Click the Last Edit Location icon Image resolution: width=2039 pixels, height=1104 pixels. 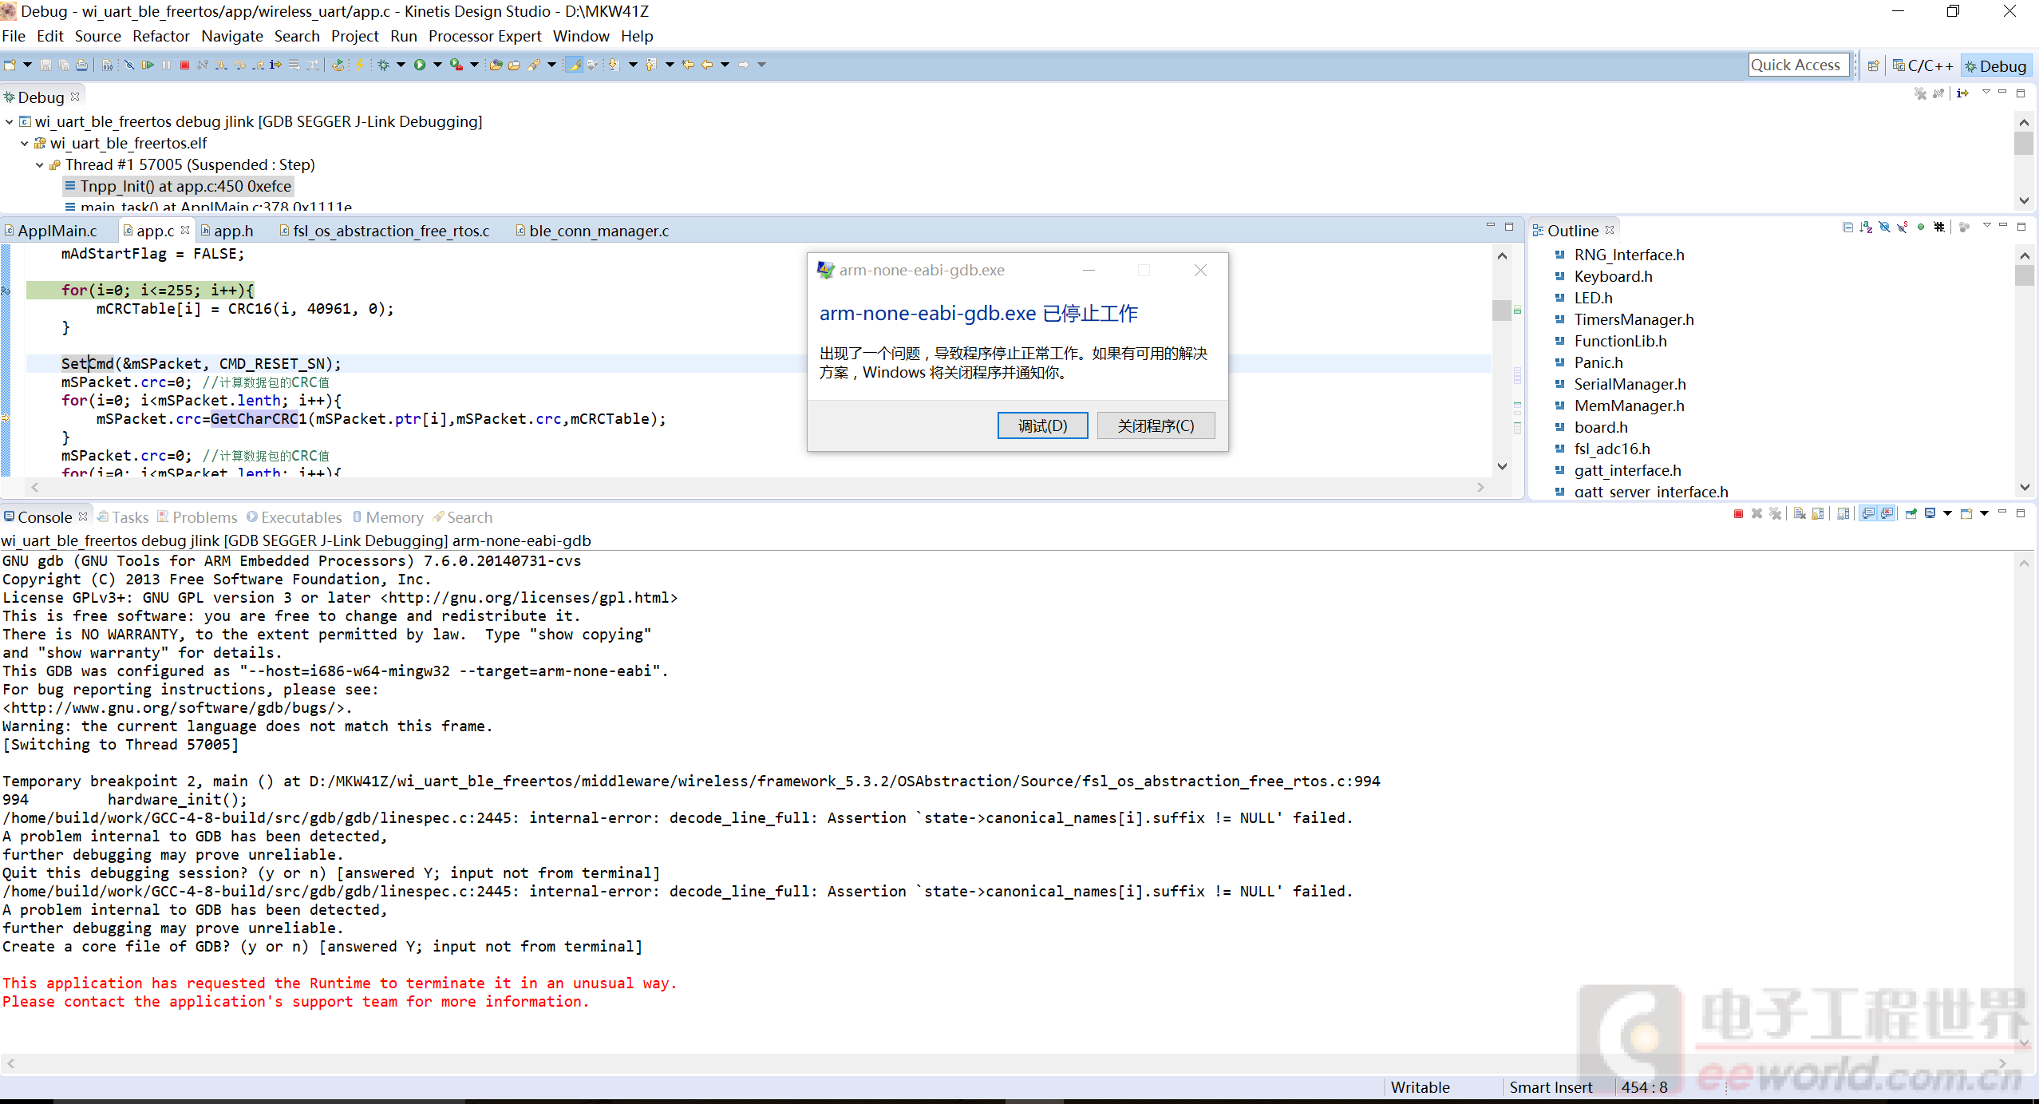click(688, 65)
